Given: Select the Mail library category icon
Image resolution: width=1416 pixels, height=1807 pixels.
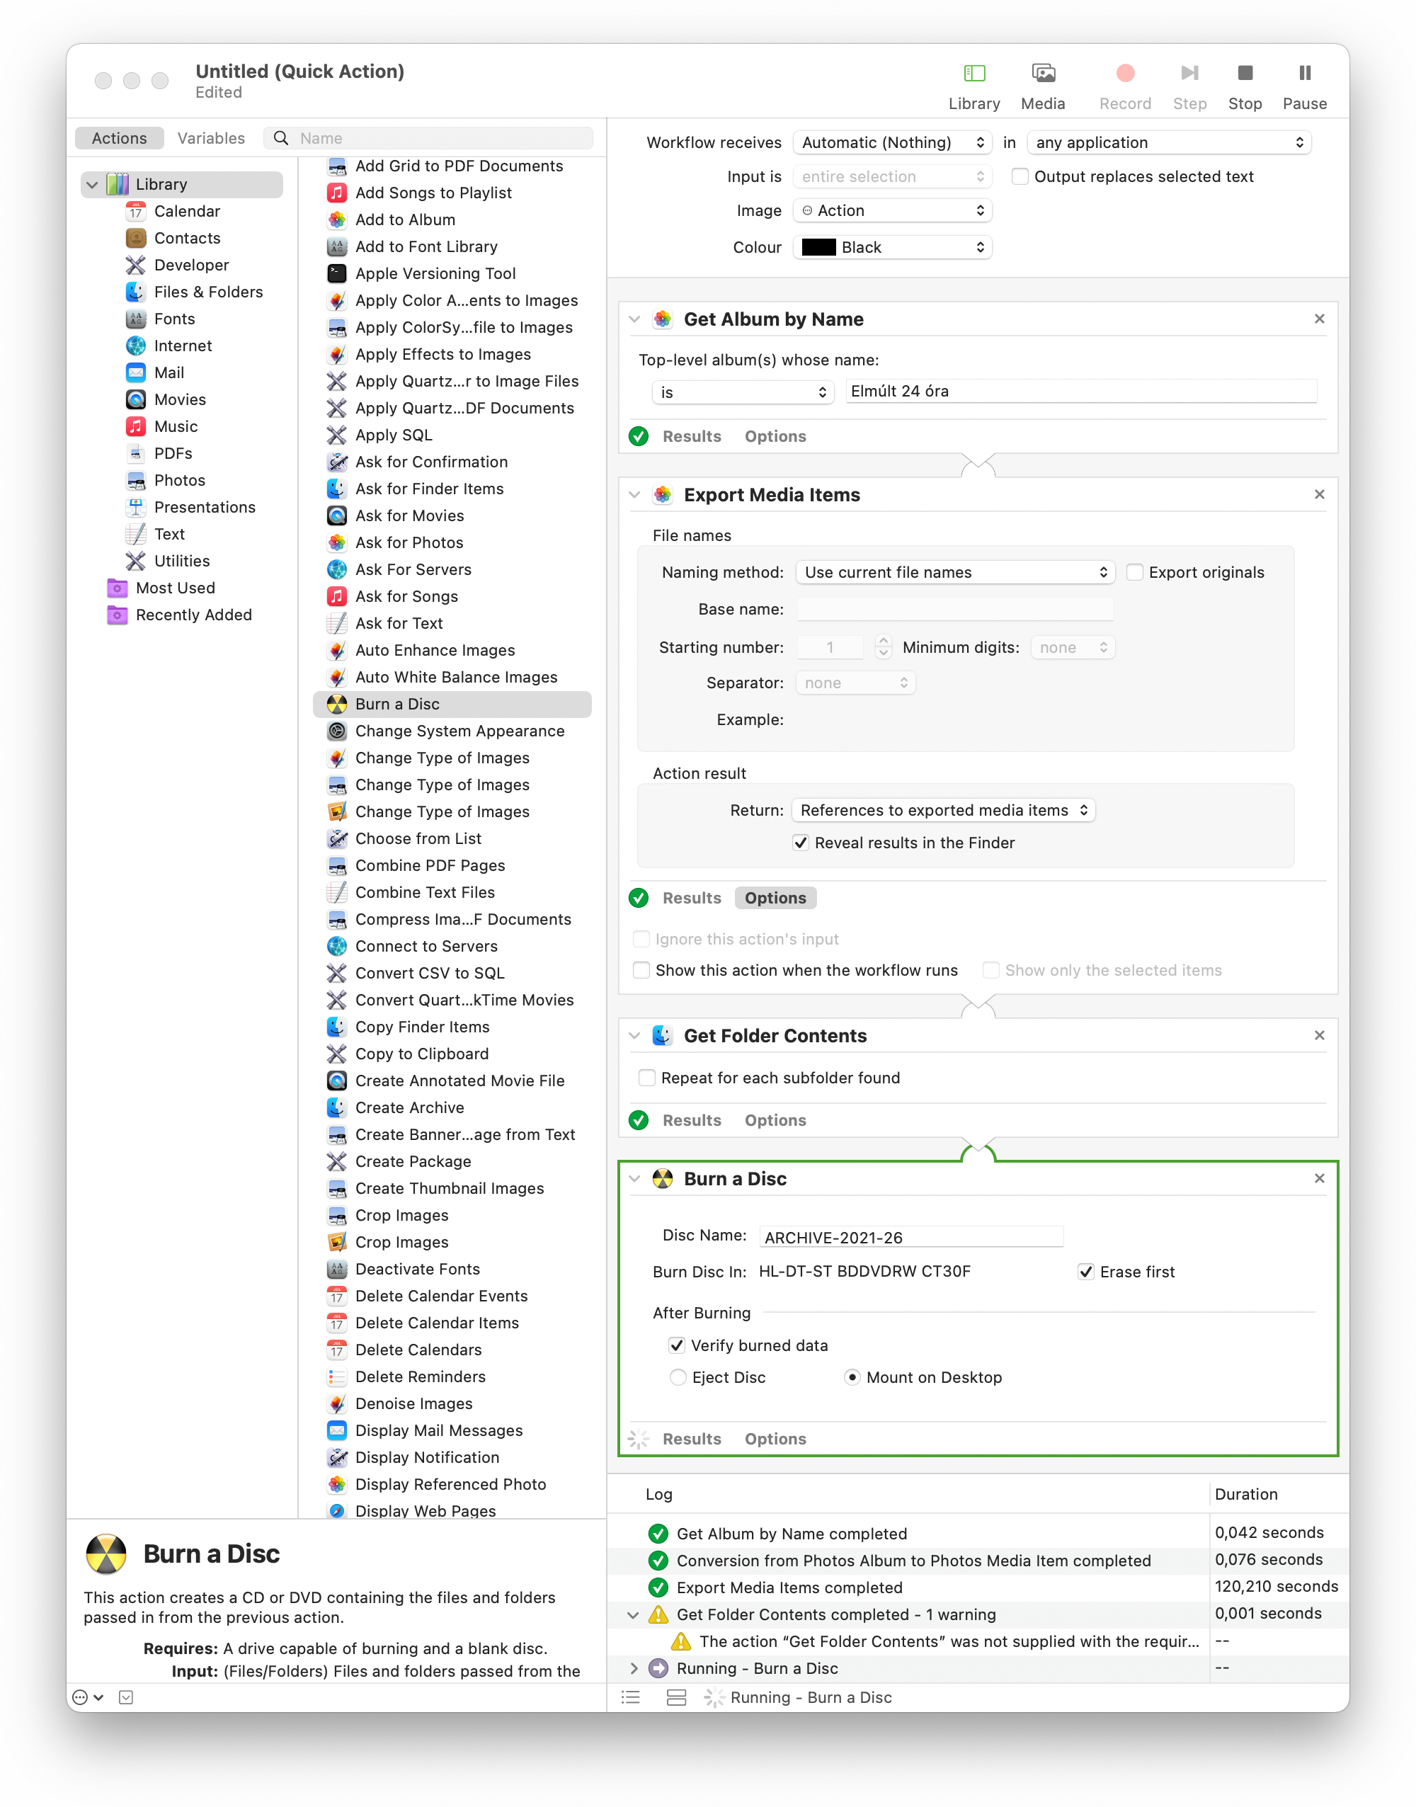Looking at the screenshot, I should coord(136,372).
